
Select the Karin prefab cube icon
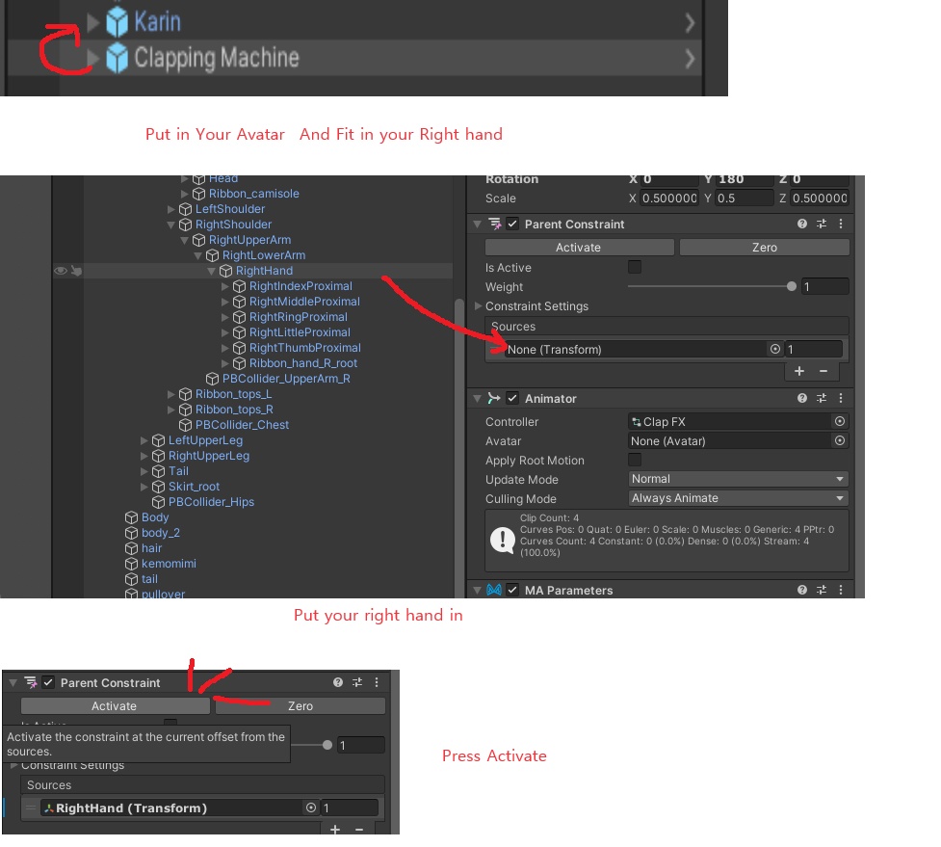point(118,22)
